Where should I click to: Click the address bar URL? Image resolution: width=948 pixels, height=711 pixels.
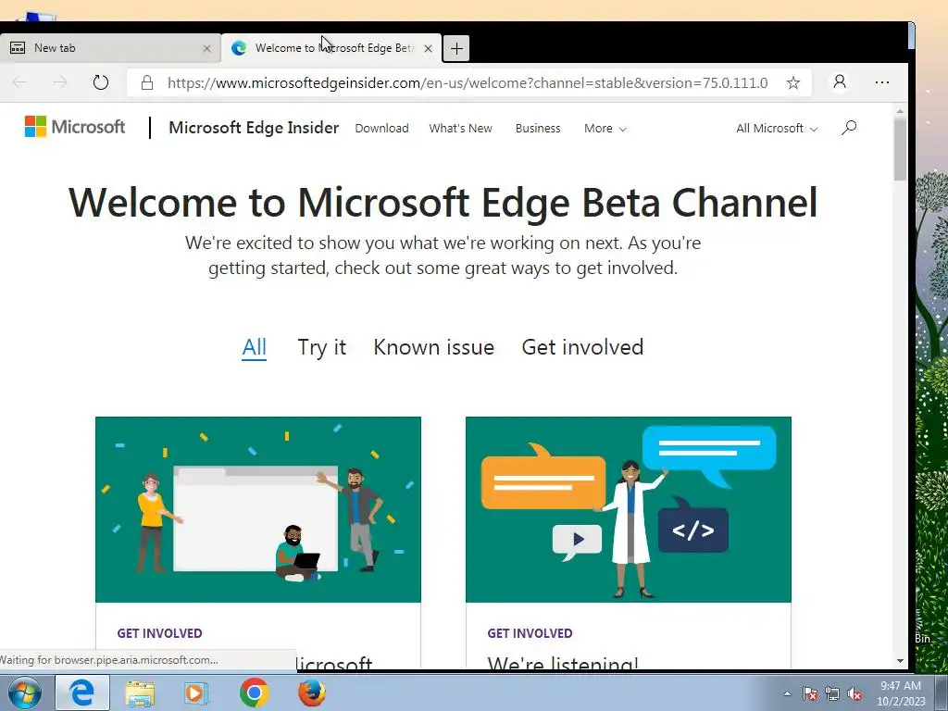(468, 82)
